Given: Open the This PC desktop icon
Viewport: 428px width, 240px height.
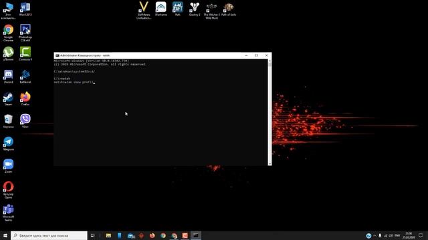Looking at the screenshot, I should point(8,11).
